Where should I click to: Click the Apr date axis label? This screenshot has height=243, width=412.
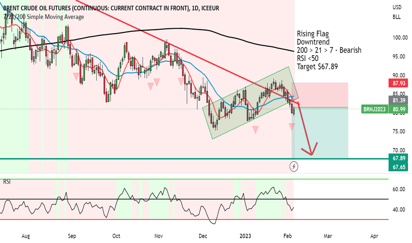374,236
